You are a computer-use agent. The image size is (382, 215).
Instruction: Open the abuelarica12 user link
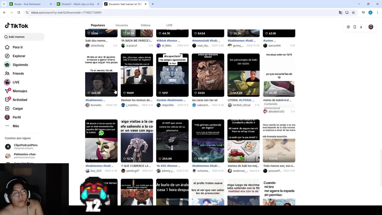tap(276, 111)
